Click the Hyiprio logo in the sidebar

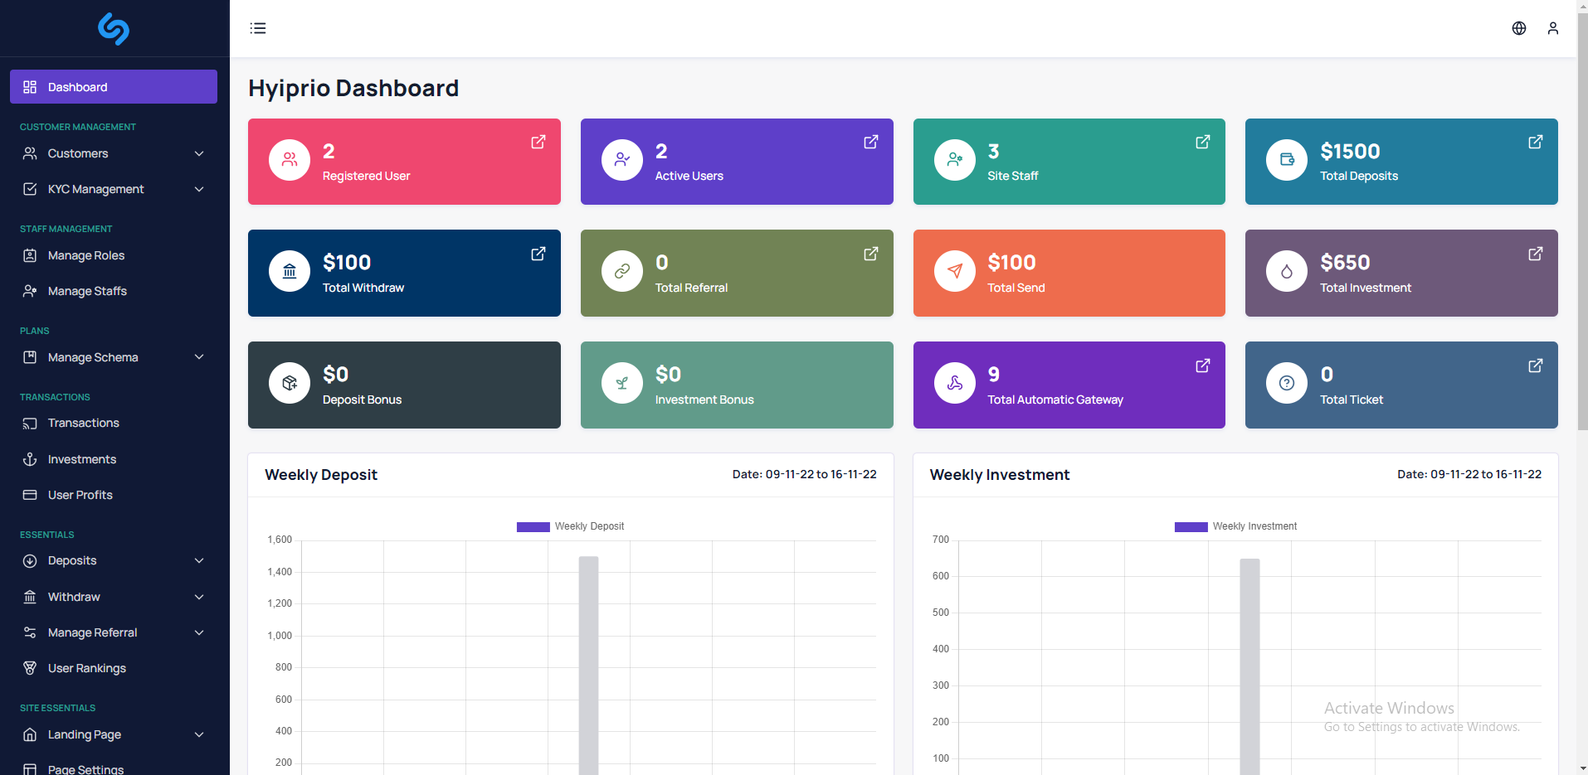(x=114, y=29)
